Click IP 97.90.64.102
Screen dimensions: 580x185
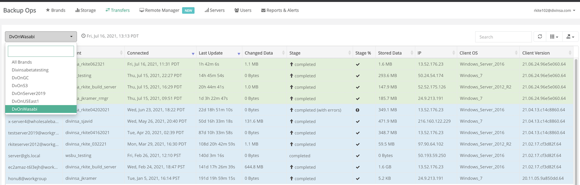click(431, 145)
